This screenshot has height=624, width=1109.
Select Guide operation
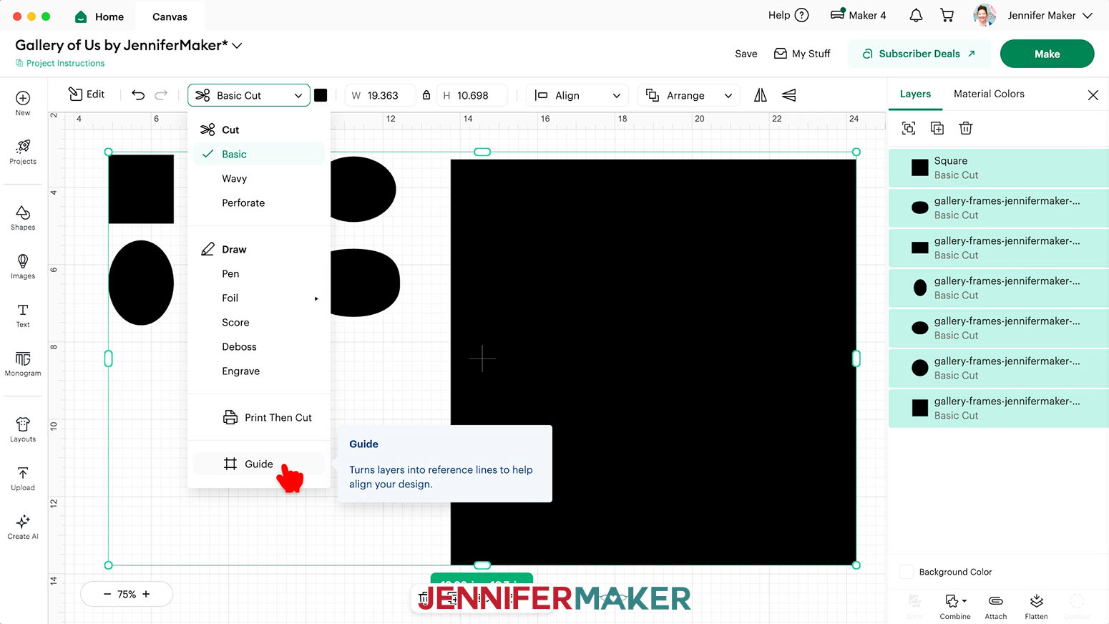(258, 464)
